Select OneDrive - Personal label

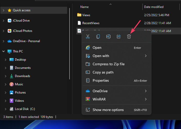point(26,41)
